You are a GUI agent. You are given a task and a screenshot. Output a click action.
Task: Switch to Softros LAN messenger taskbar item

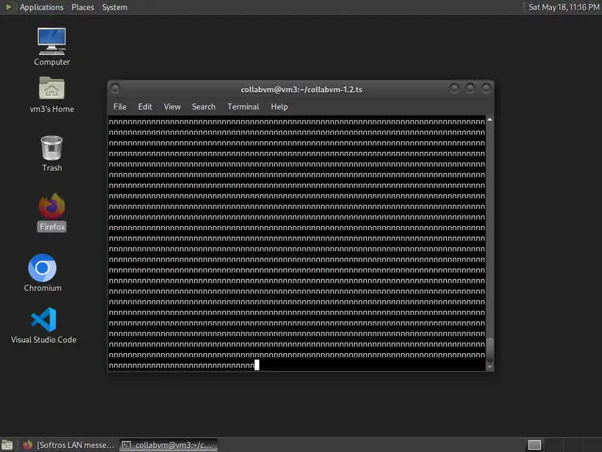click(68, 445)
